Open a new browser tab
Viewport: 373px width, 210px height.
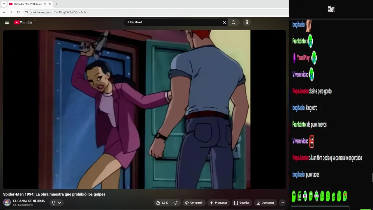tap(57, 4)
